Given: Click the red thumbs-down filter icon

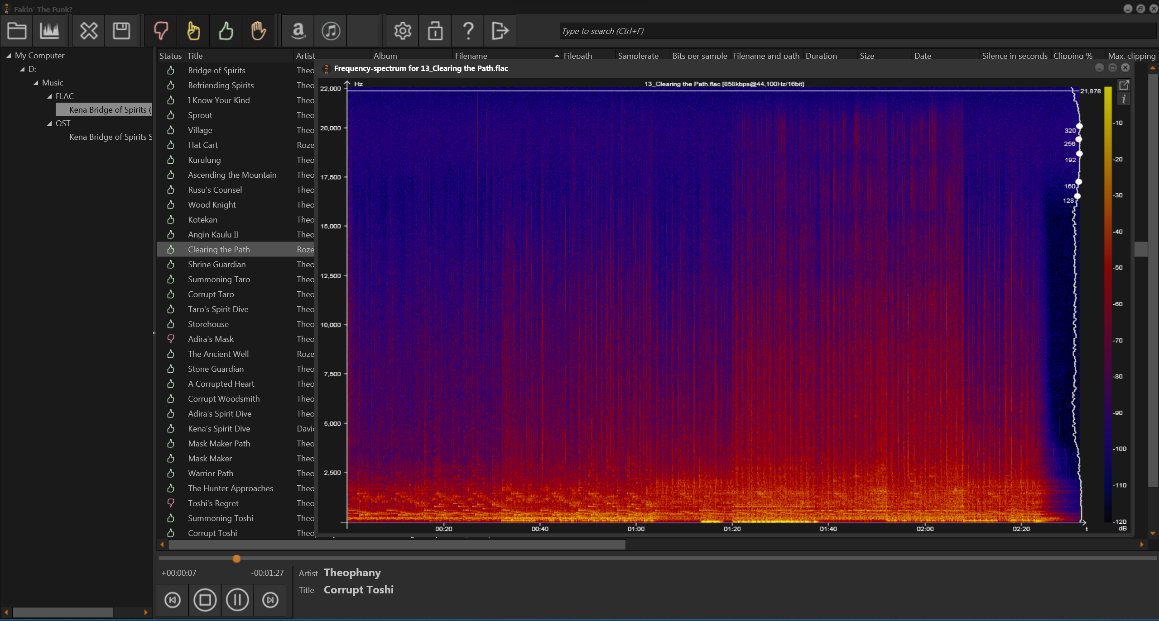Looking at the screenshot, I should 161,31.
